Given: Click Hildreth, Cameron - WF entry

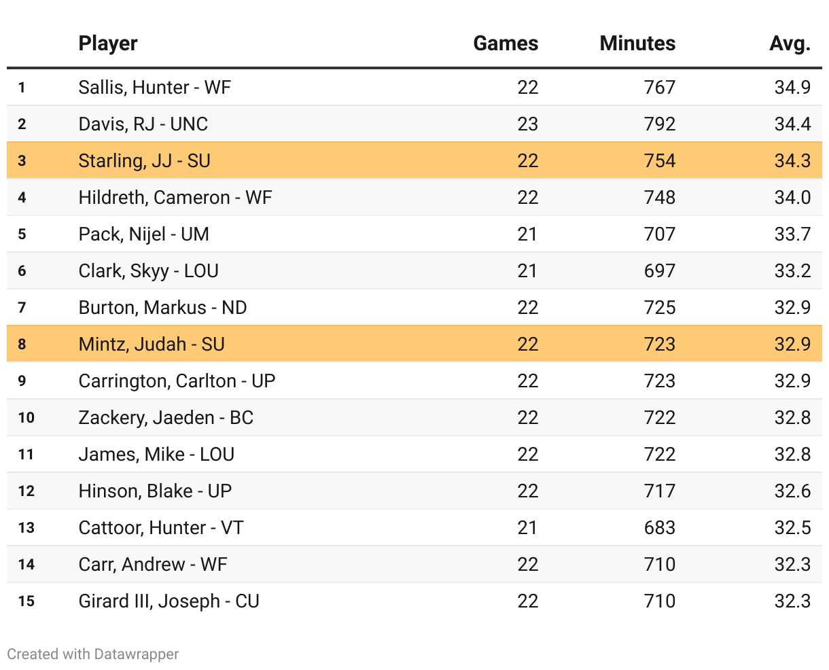Looking at the screenshot, I should [x=175, y=197].
